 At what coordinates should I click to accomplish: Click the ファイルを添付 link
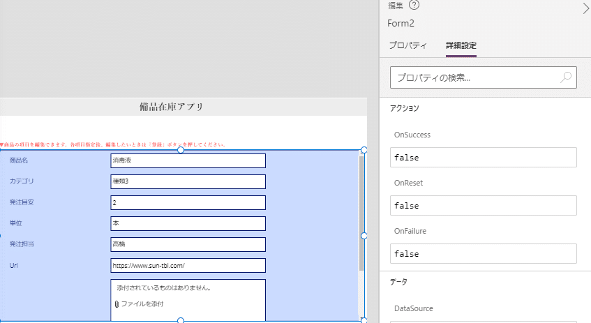point(142,303)
